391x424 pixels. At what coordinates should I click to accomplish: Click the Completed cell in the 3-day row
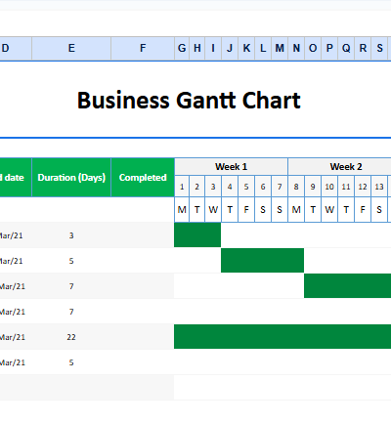pyautogui.click(x=143, y=235)
